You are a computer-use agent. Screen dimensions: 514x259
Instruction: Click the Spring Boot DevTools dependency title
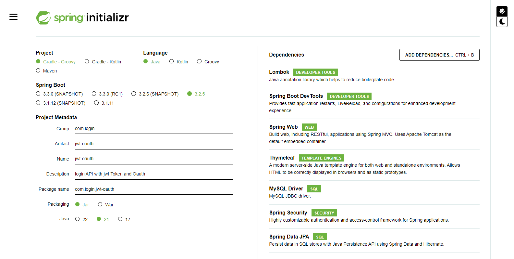click(296, 96)
